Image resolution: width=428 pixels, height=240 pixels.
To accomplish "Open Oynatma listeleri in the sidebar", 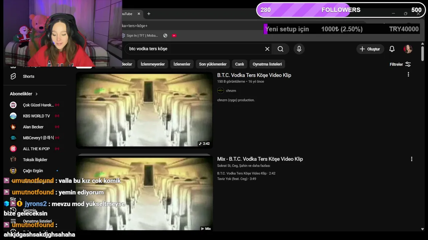I will 37,221.
